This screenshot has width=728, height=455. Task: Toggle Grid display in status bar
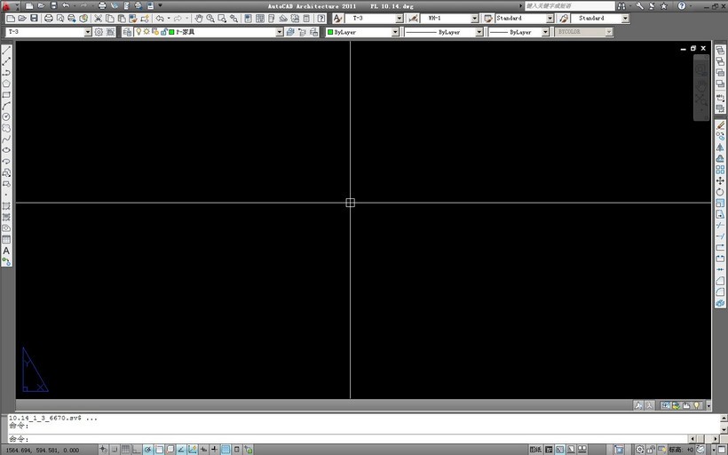click(125, 449)
